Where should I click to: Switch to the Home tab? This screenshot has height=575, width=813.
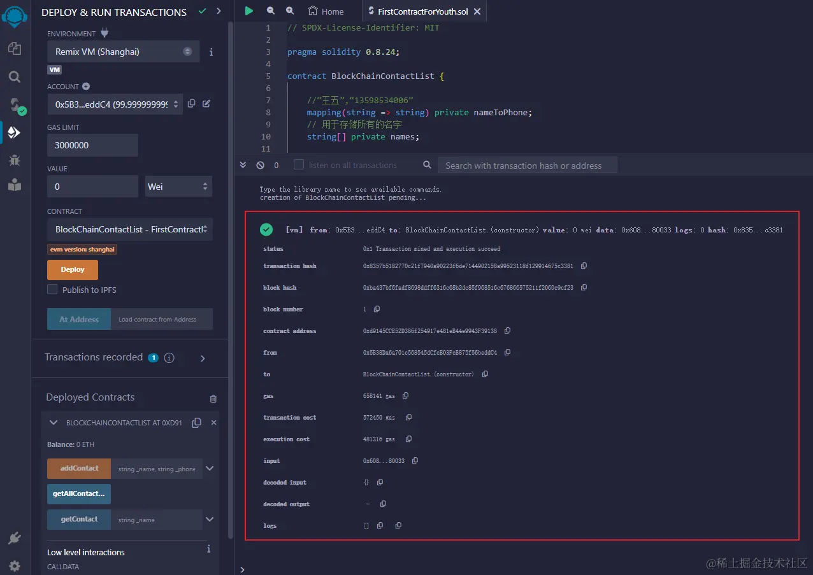coord(326,11)
